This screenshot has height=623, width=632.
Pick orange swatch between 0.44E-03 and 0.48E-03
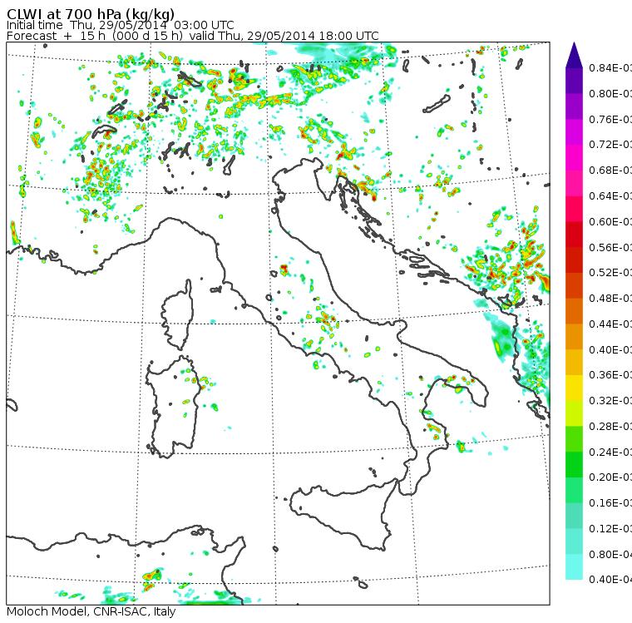[574, 311]
